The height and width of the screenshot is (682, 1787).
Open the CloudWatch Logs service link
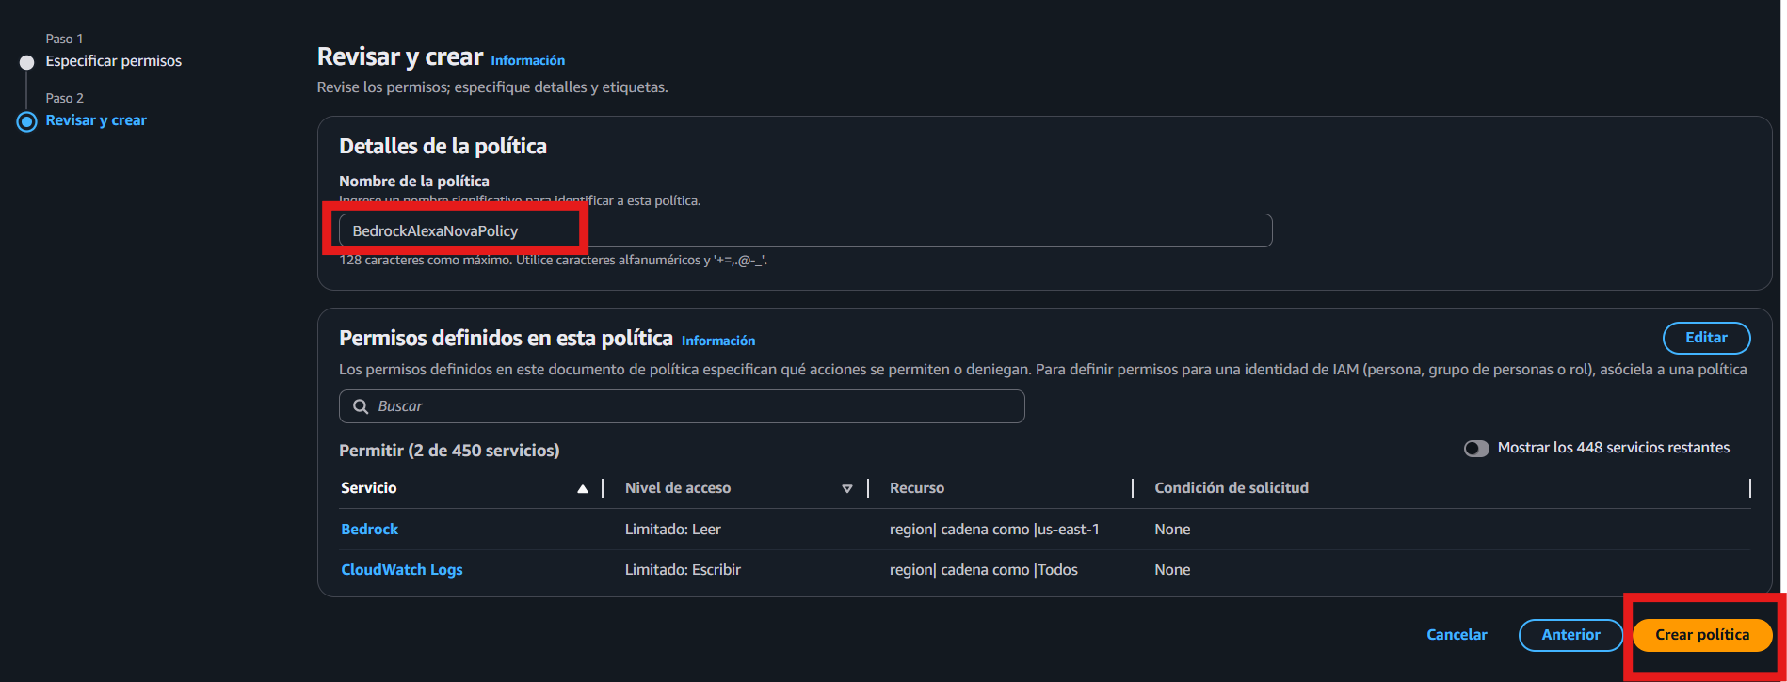(x=401, y=570)
